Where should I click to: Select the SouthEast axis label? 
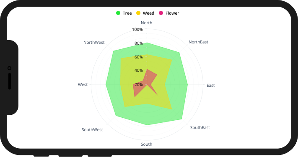point(200,127)
